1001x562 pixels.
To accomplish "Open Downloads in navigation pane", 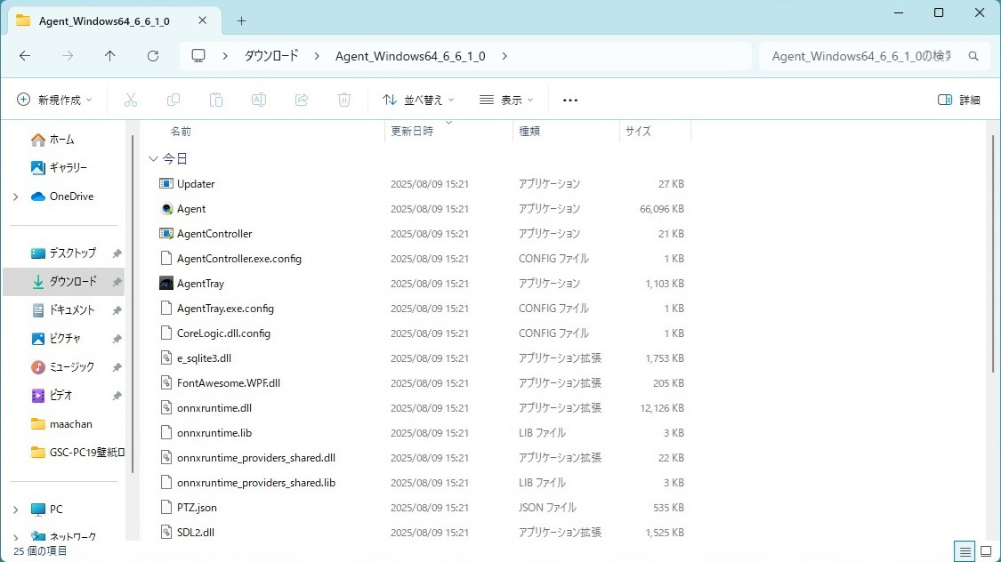I will 64,281.
